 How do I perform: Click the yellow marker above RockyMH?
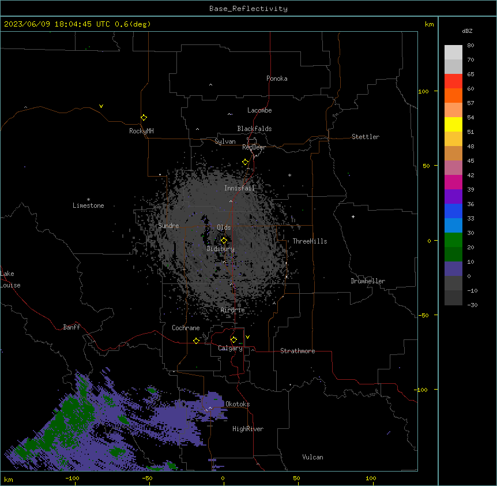tap(144, 118)
